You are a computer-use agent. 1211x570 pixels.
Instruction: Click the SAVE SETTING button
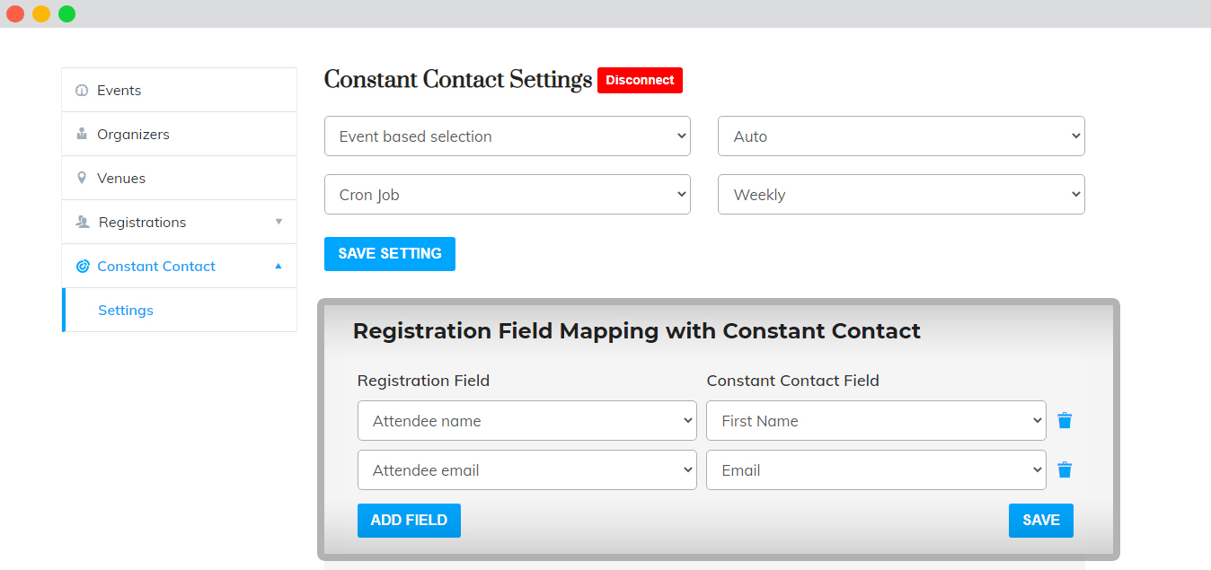390,254
